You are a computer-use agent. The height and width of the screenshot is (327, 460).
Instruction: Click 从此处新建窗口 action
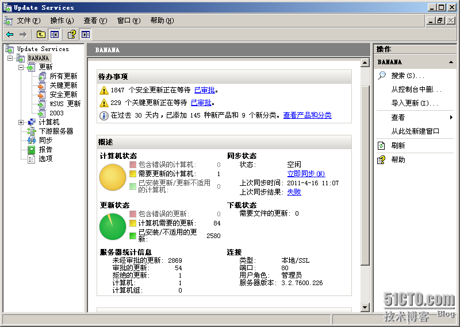(x=415, y=131)
